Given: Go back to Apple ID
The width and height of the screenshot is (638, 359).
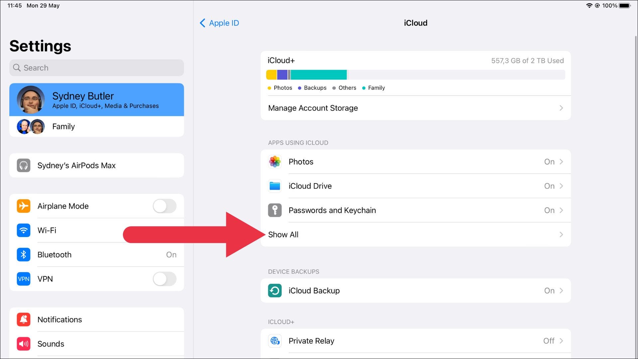Looking at the screenshot, I should (219, 23).
